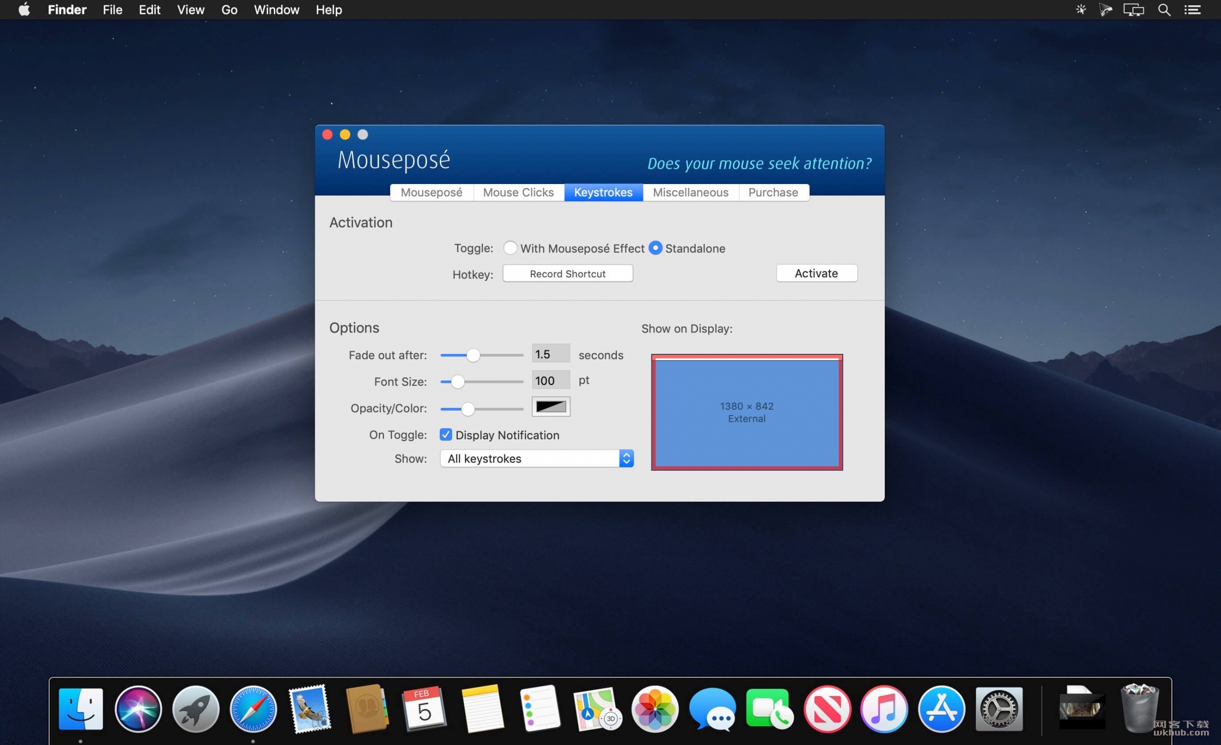
Task: Click the Font Size slider
Action: tap(482, 381)
